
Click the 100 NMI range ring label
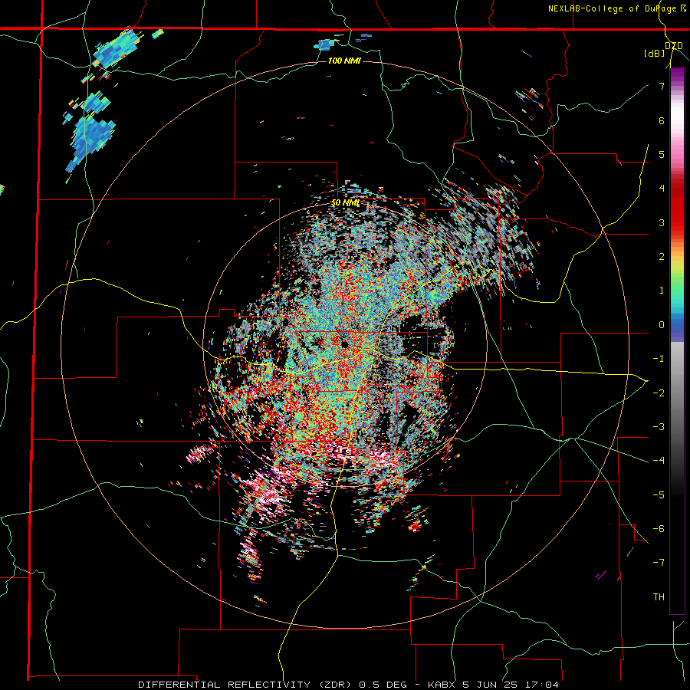tap(344, 61)
